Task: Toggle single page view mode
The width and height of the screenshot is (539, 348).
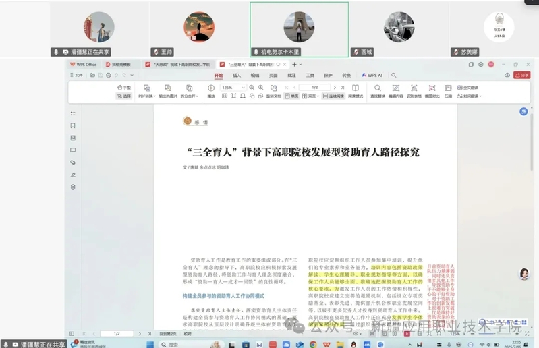Action: click(x=291, y=96)
